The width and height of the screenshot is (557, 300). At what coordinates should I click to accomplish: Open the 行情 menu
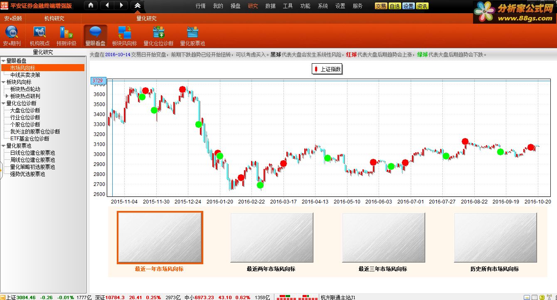pos(200,6)
